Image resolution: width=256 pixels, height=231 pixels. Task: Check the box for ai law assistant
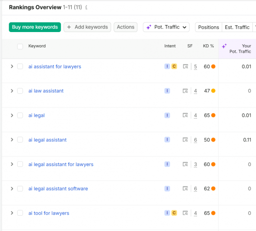(20, 91)
